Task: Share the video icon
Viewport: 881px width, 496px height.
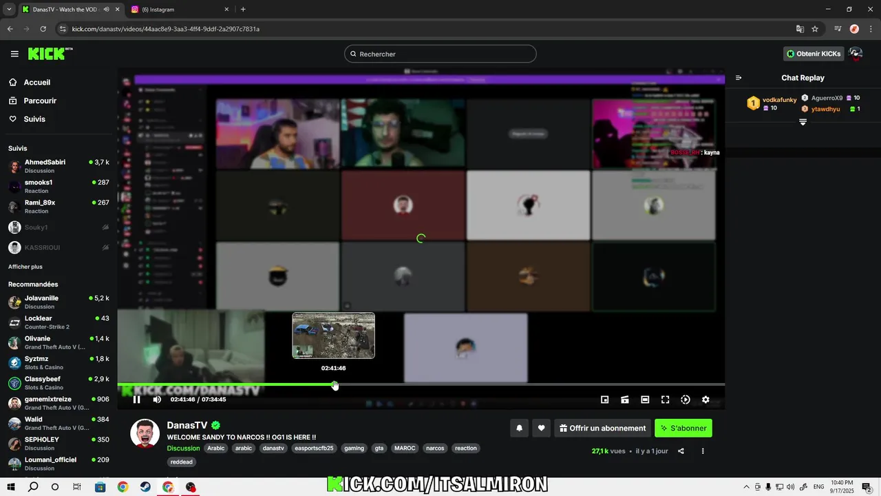Action: click(681, 451)
